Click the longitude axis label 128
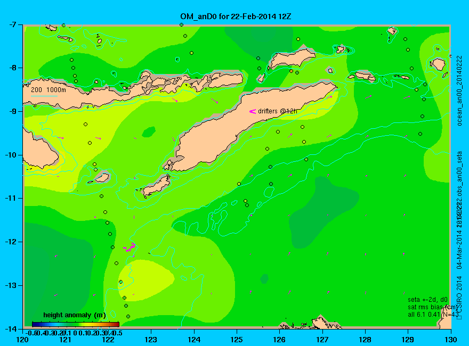 [x=365, y=340]
